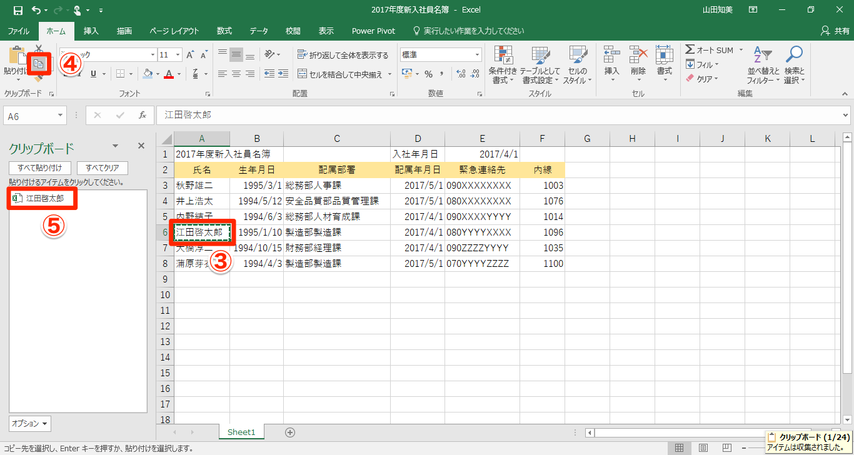Click the Cut scissors icon

[39, 49]
